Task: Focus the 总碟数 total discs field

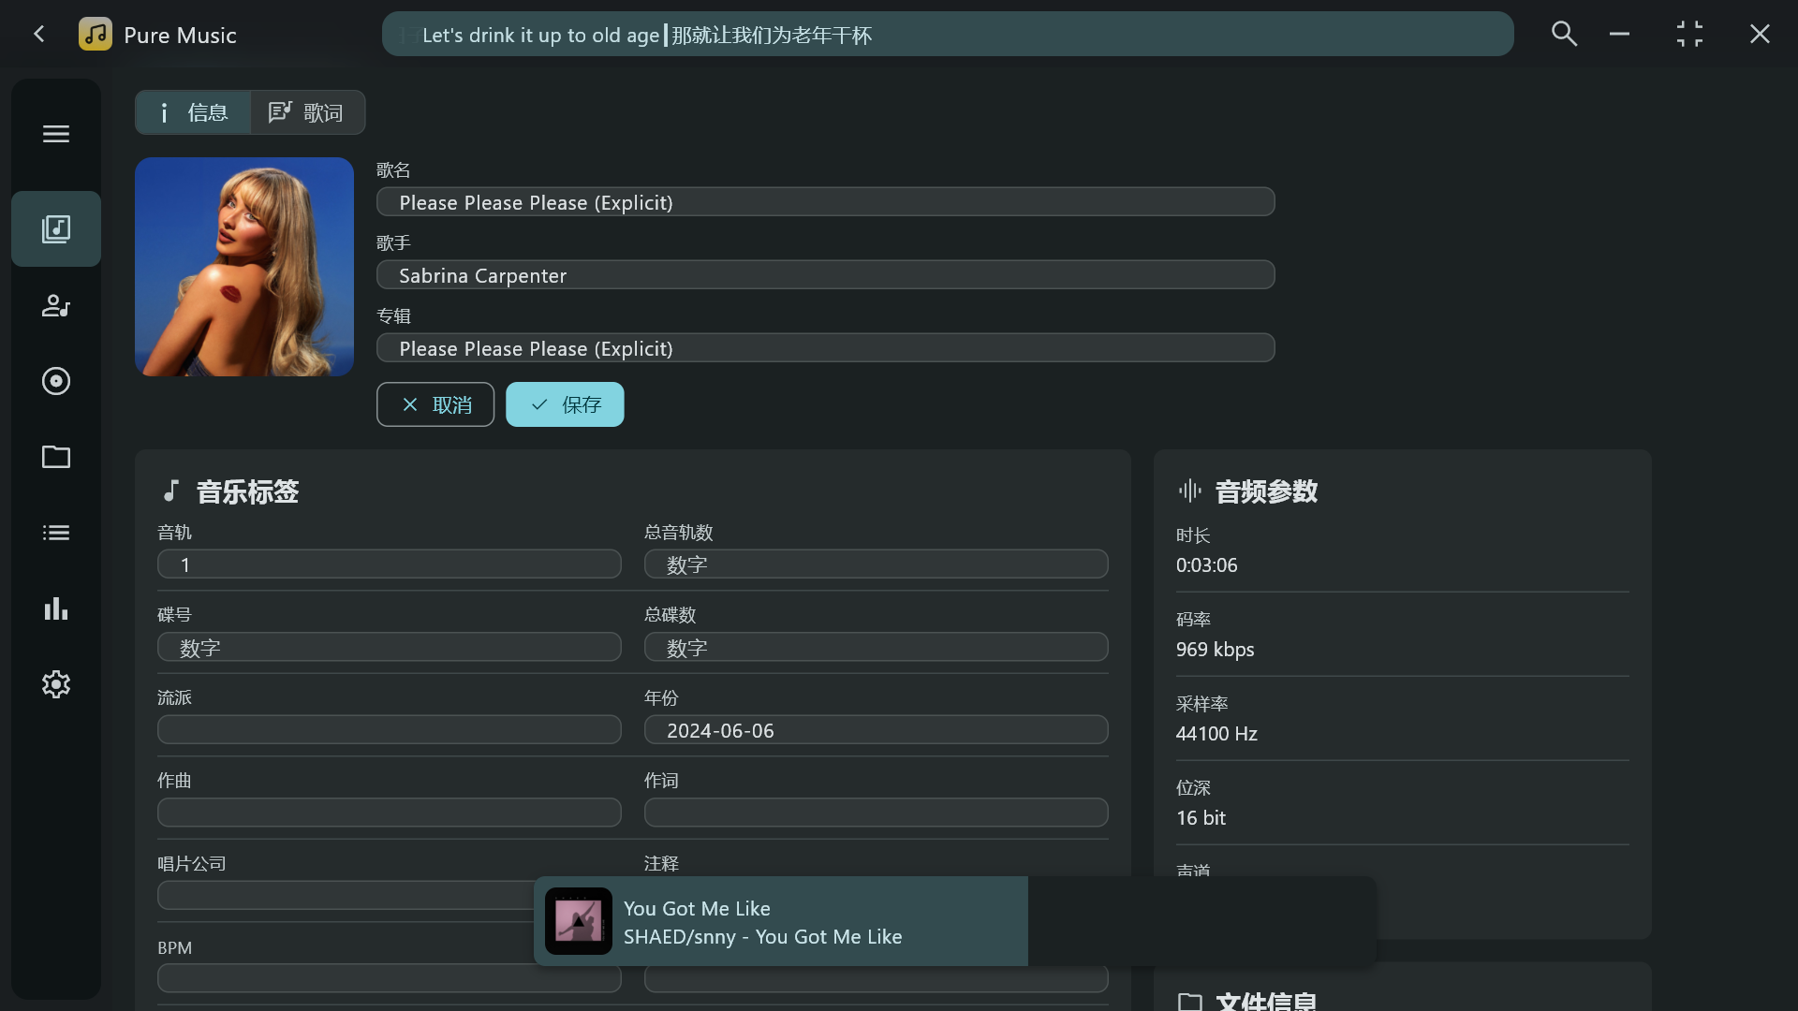Action: point(876,647)
